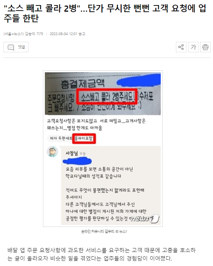Click the 총결제금액 text on the receipt
This screenshot has width=213, height=266.
coord(83,84)
